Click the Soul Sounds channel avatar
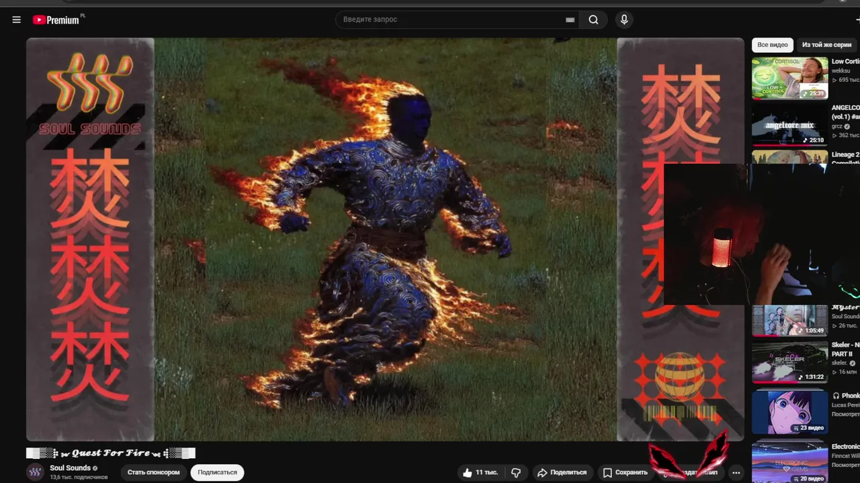The width and height of the screenshot is (860, 483). pos(35,472)
